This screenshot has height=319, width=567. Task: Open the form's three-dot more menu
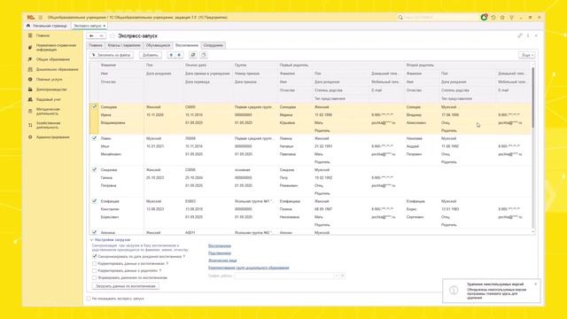point(528,35)
